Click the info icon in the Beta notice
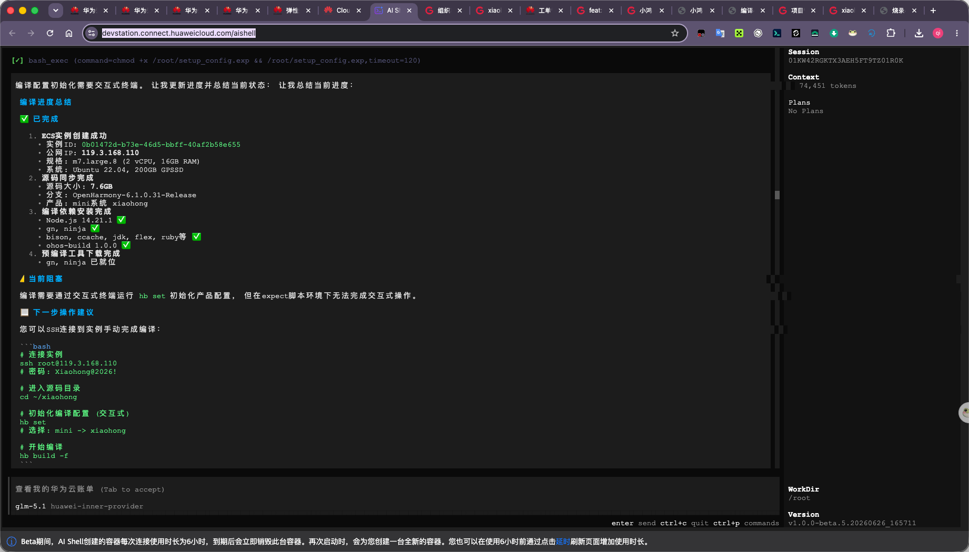 [x=12, y=541]
